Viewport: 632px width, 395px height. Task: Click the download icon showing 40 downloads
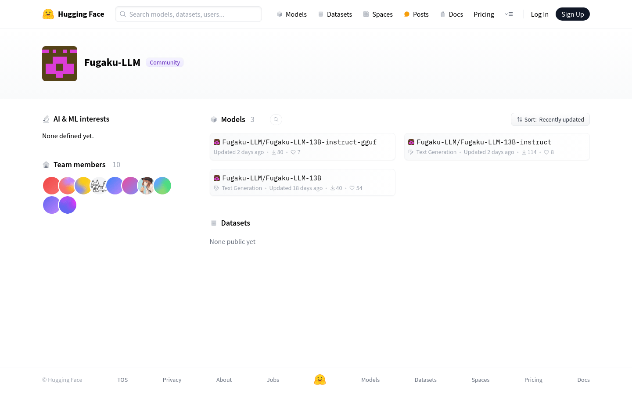(333, 188)
